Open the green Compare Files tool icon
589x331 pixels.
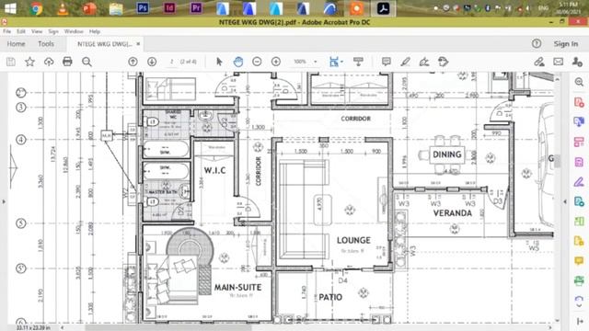click(579, 221)
